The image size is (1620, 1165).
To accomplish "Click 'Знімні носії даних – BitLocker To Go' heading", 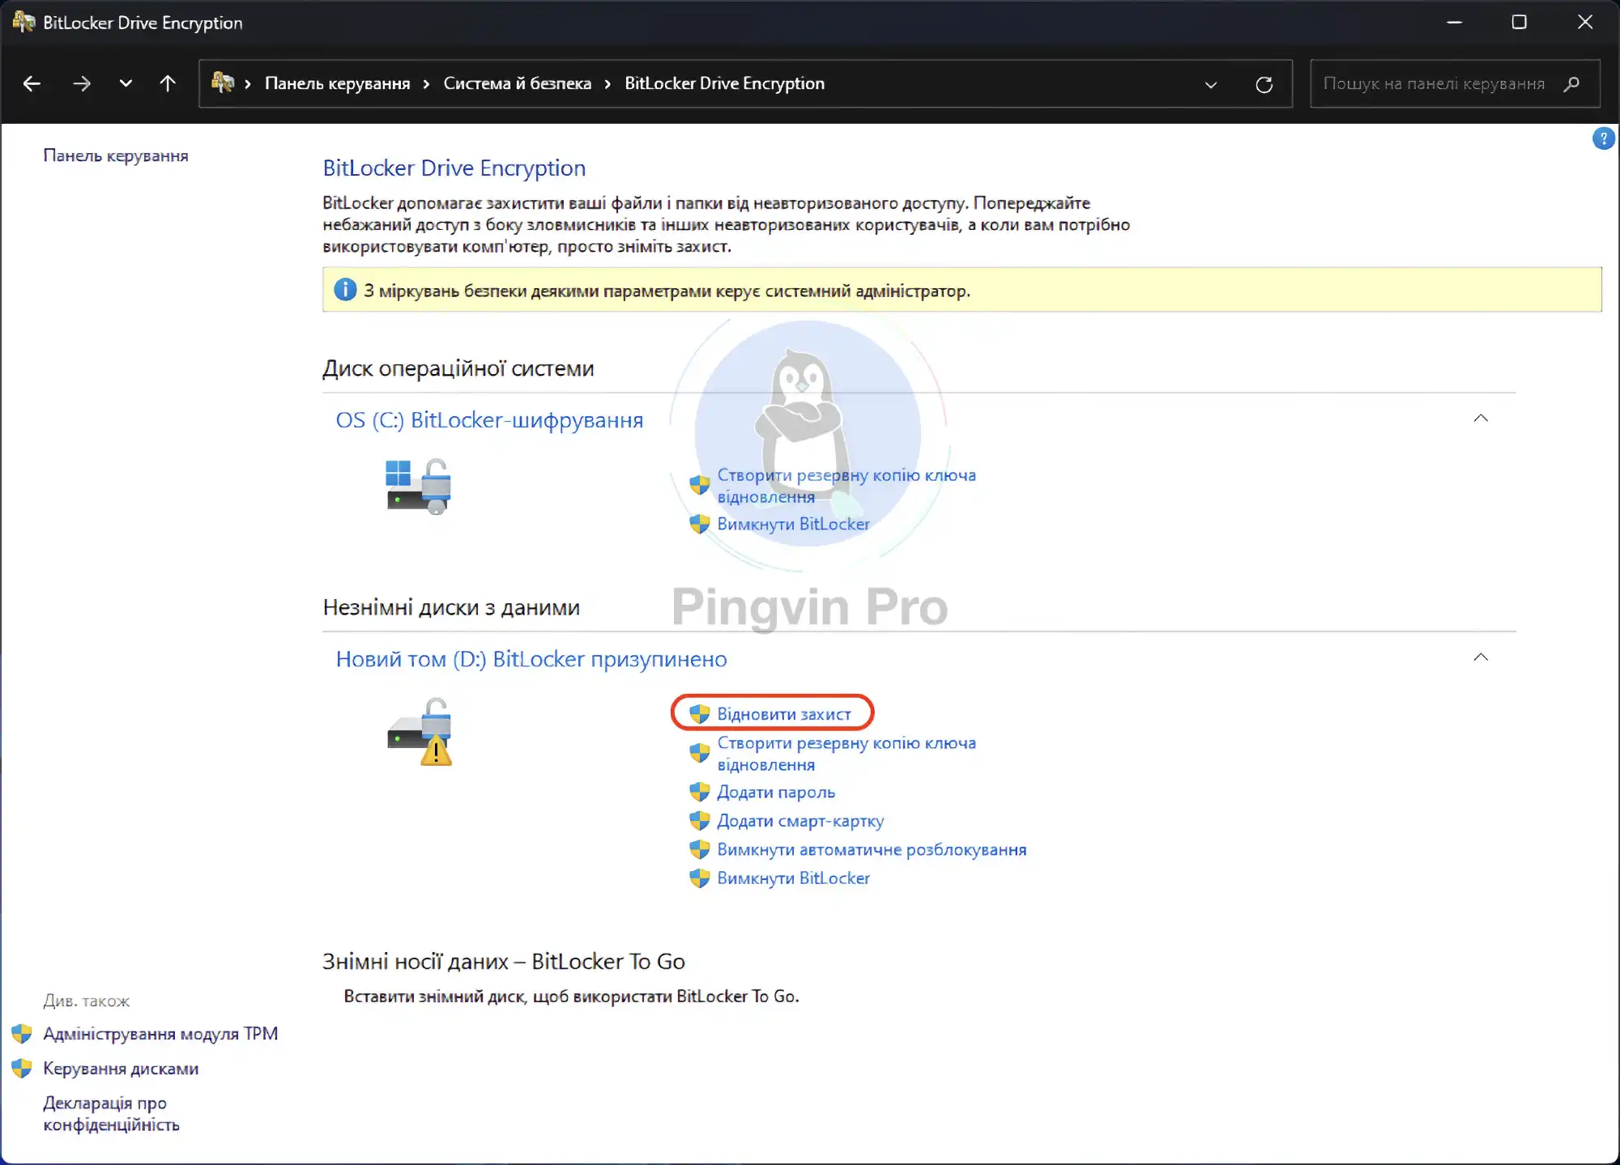I will 504,961.
